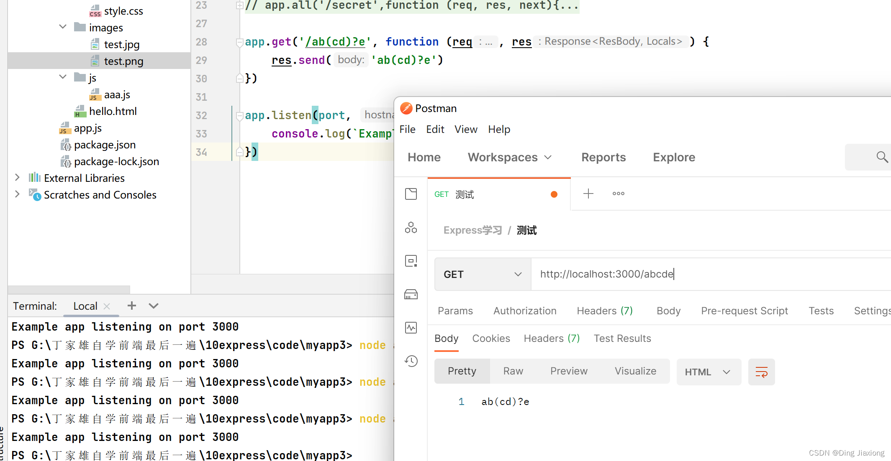This screenshot has width=891, height=461.
Task: Select the Raw response view
Action: tap(513, 371)
